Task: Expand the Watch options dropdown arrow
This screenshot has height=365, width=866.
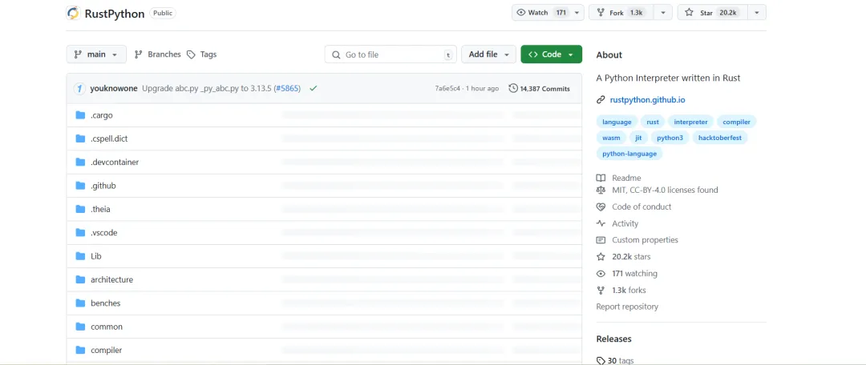Action: click(577, 13)
